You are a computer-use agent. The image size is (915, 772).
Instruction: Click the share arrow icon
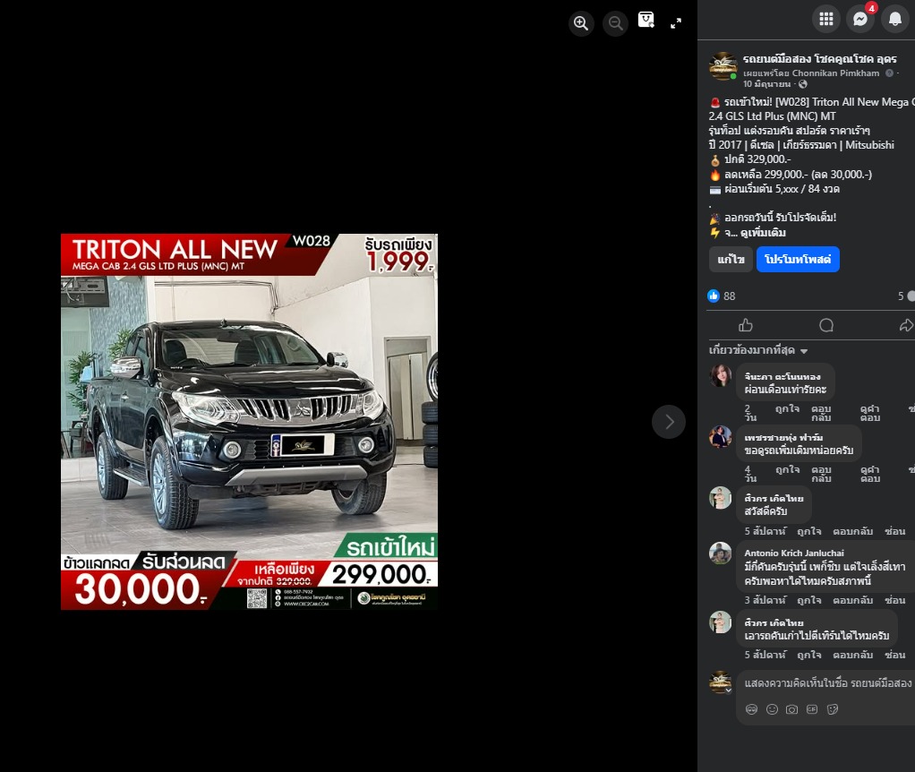coord(906,325)
